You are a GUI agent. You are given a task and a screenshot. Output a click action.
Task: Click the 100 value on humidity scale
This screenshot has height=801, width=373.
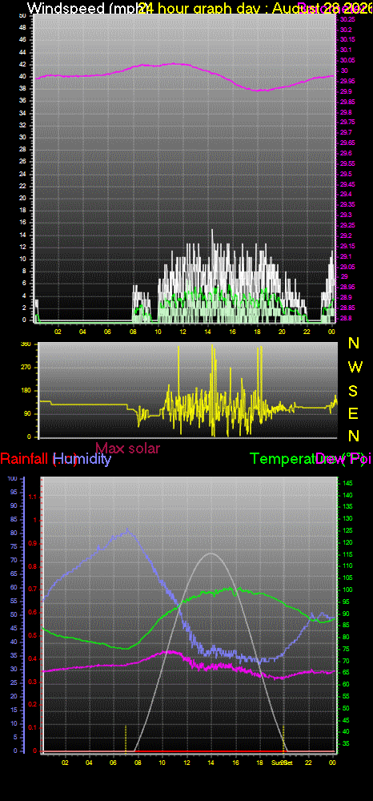point(13,479)
